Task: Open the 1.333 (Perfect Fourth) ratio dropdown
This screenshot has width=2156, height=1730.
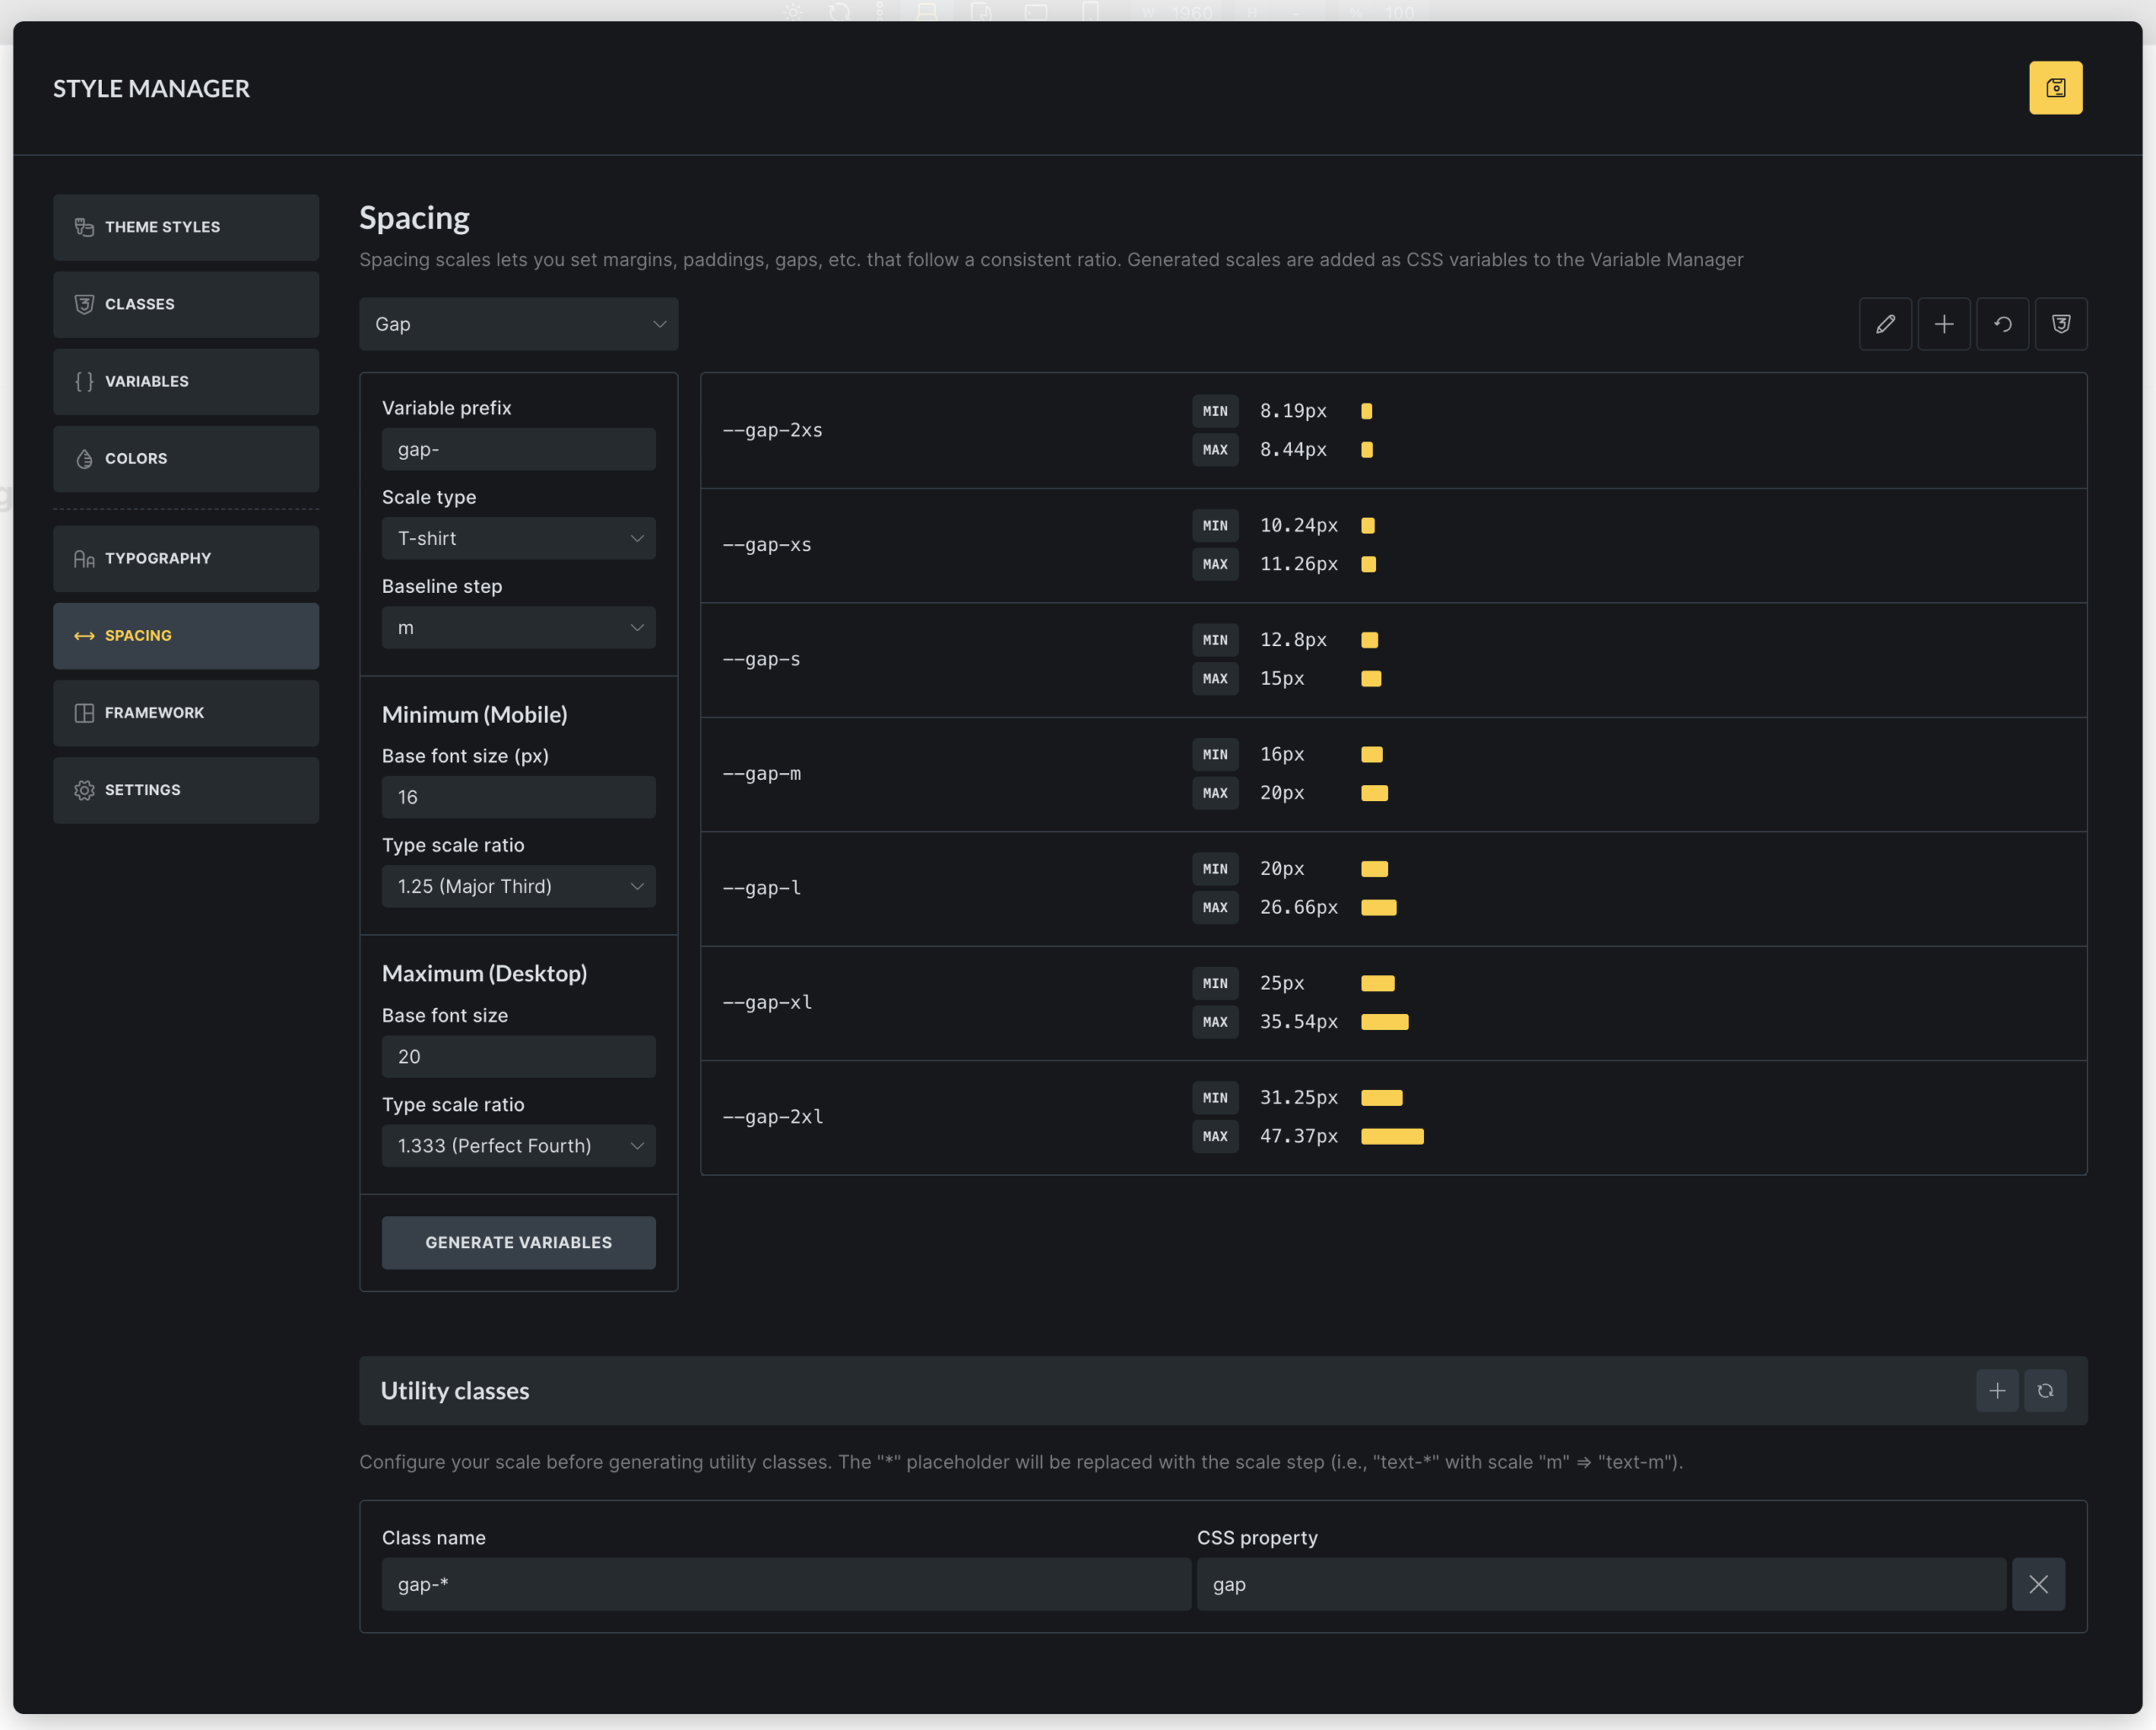Action: point(518,1146)
